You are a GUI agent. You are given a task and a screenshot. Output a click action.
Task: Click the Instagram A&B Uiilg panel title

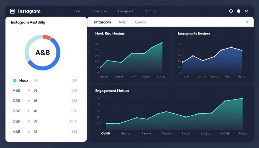tap(28, 22)
